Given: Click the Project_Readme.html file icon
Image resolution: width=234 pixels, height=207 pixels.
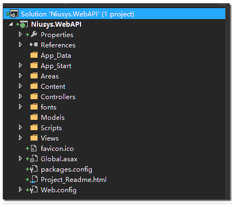Looking at the screenshot, I should [x=34, y=179].
